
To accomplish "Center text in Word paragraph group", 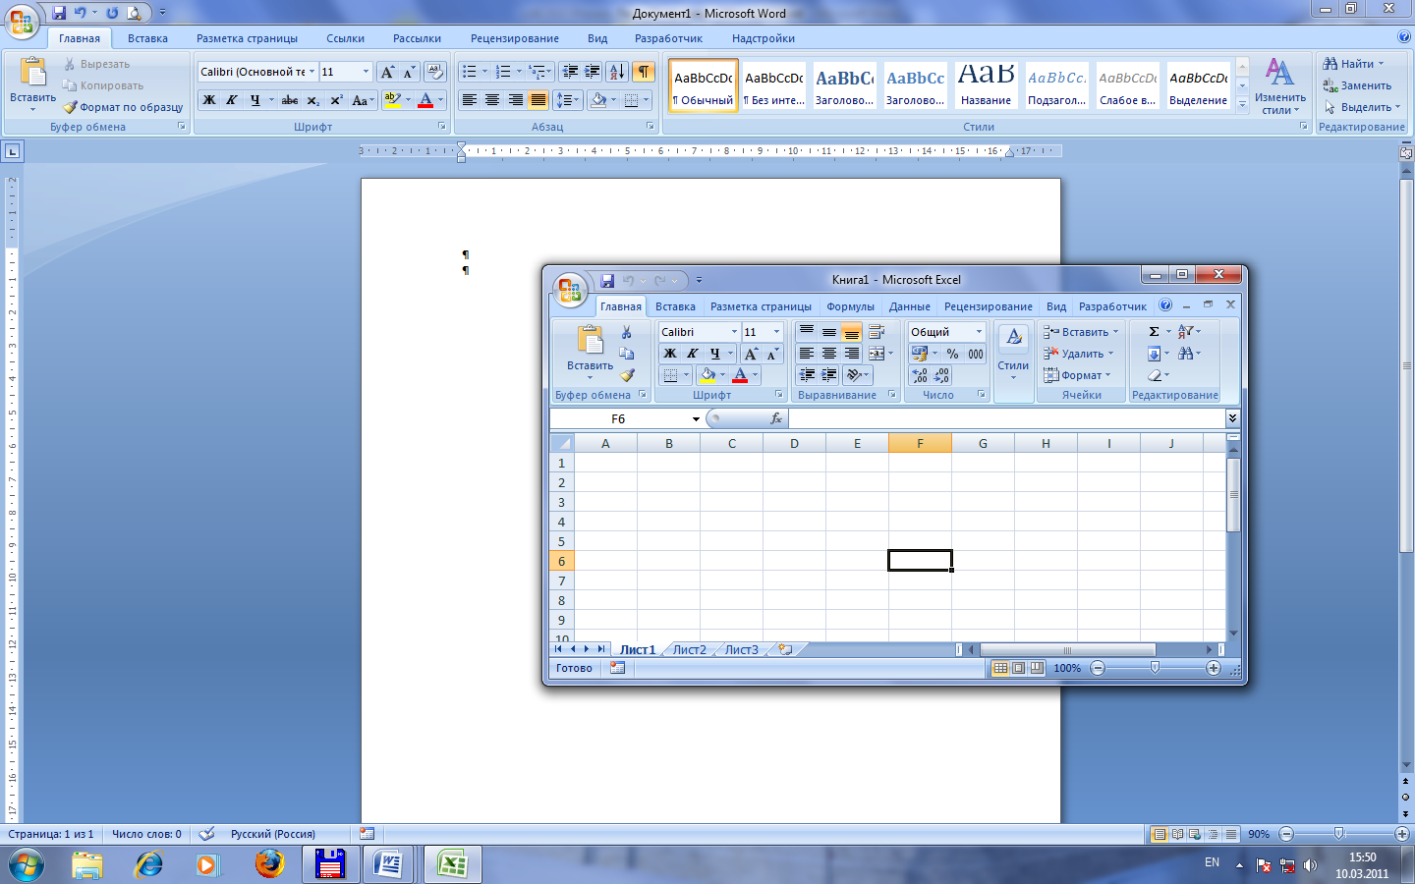I will coord(492,100).
